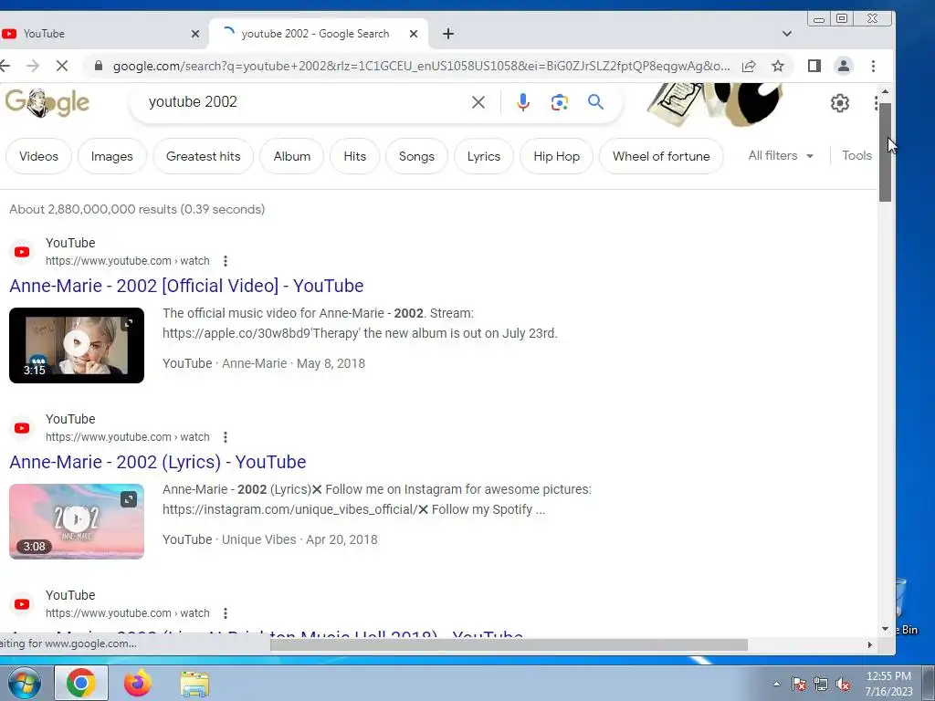Viewport: 935px width, 701px height.
Task: Open Windows Start menu
Action: tap(24, 683)
